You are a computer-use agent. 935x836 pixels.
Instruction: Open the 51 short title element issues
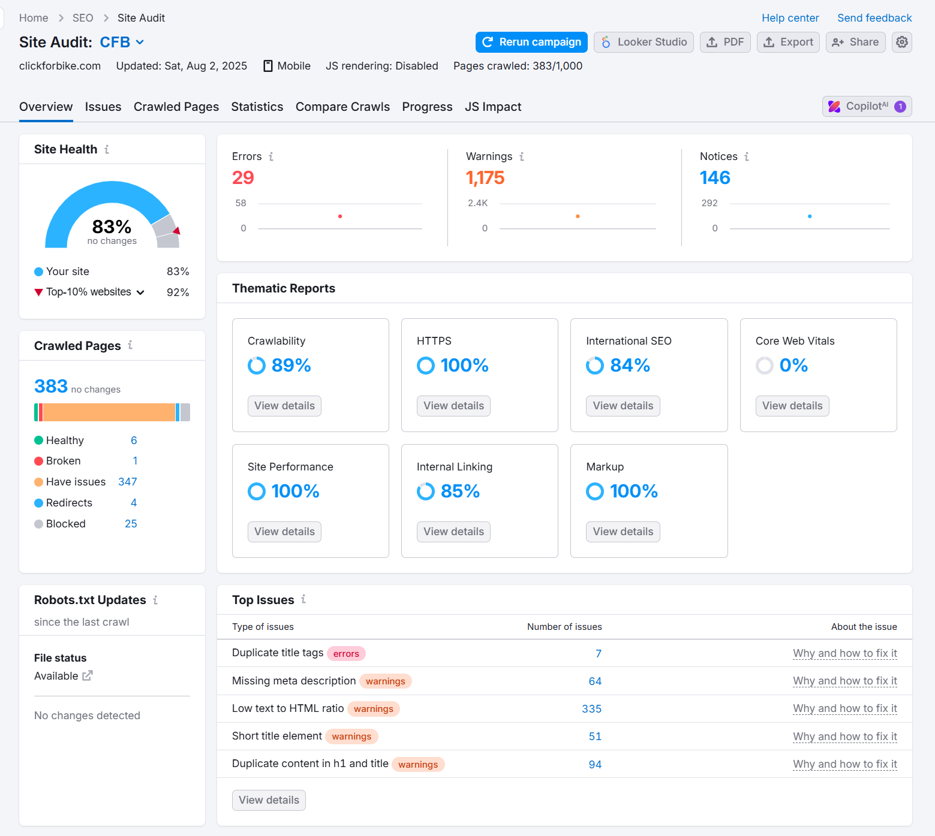(595, 737)
